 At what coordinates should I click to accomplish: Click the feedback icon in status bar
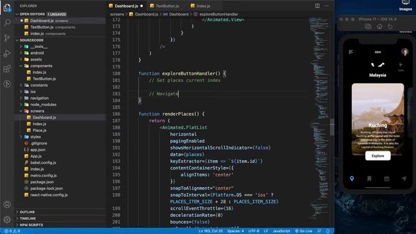point(319,231)
